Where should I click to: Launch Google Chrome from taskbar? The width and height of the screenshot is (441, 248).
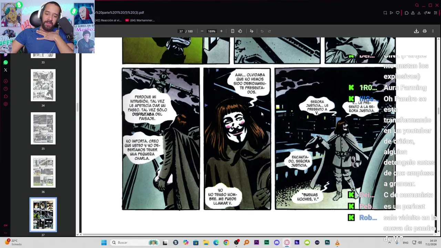click(x=226, y=242)
